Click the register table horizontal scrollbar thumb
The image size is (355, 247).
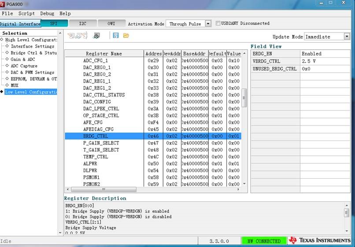point(104,189)
